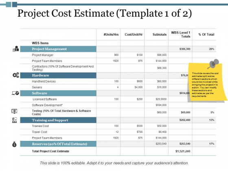Click the $100 cost per hour cell
This screenshot has width=228, height=171.
point(140,55)
